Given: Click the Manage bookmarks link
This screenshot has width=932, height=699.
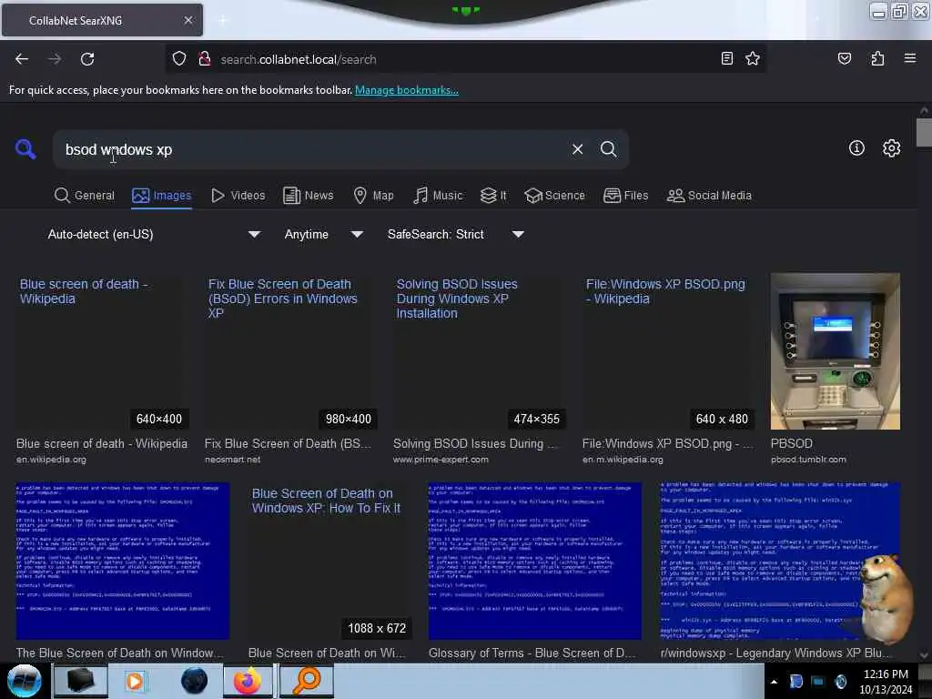Looking at the screenshot, I should (407, 90).
